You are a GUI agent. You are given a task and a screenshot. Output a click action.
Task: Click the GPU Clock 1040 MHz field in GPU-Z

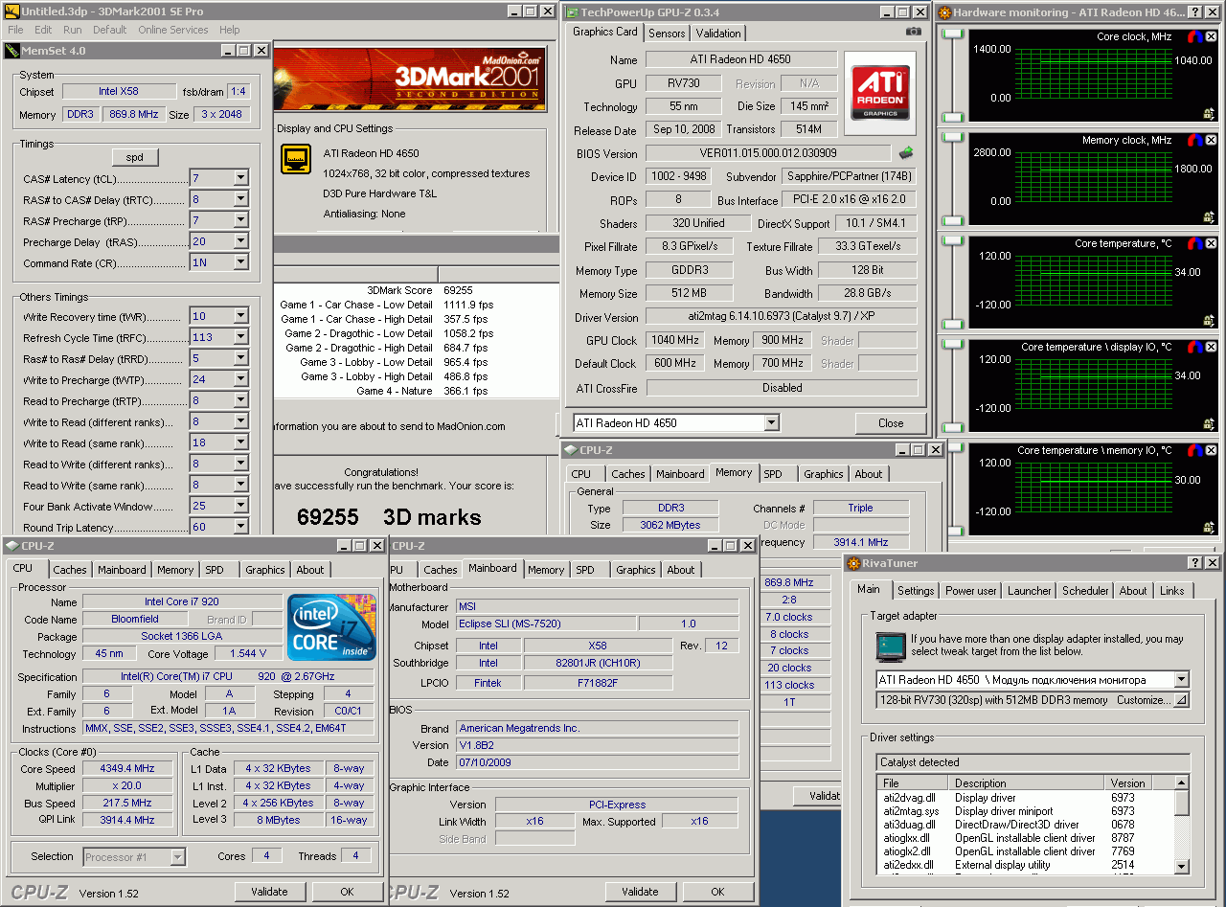pos(674,340)
